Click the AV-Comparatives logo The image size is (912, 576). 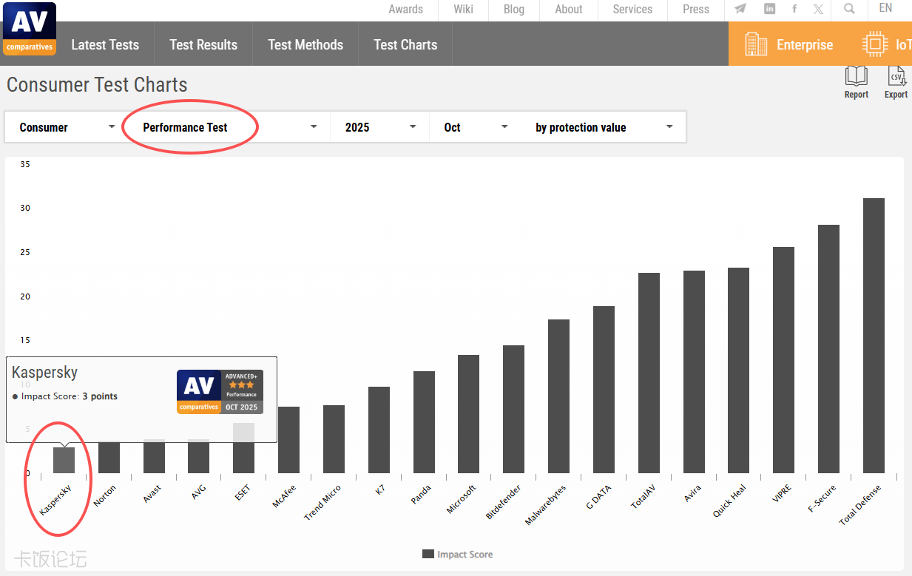click(x=30, y=29)
